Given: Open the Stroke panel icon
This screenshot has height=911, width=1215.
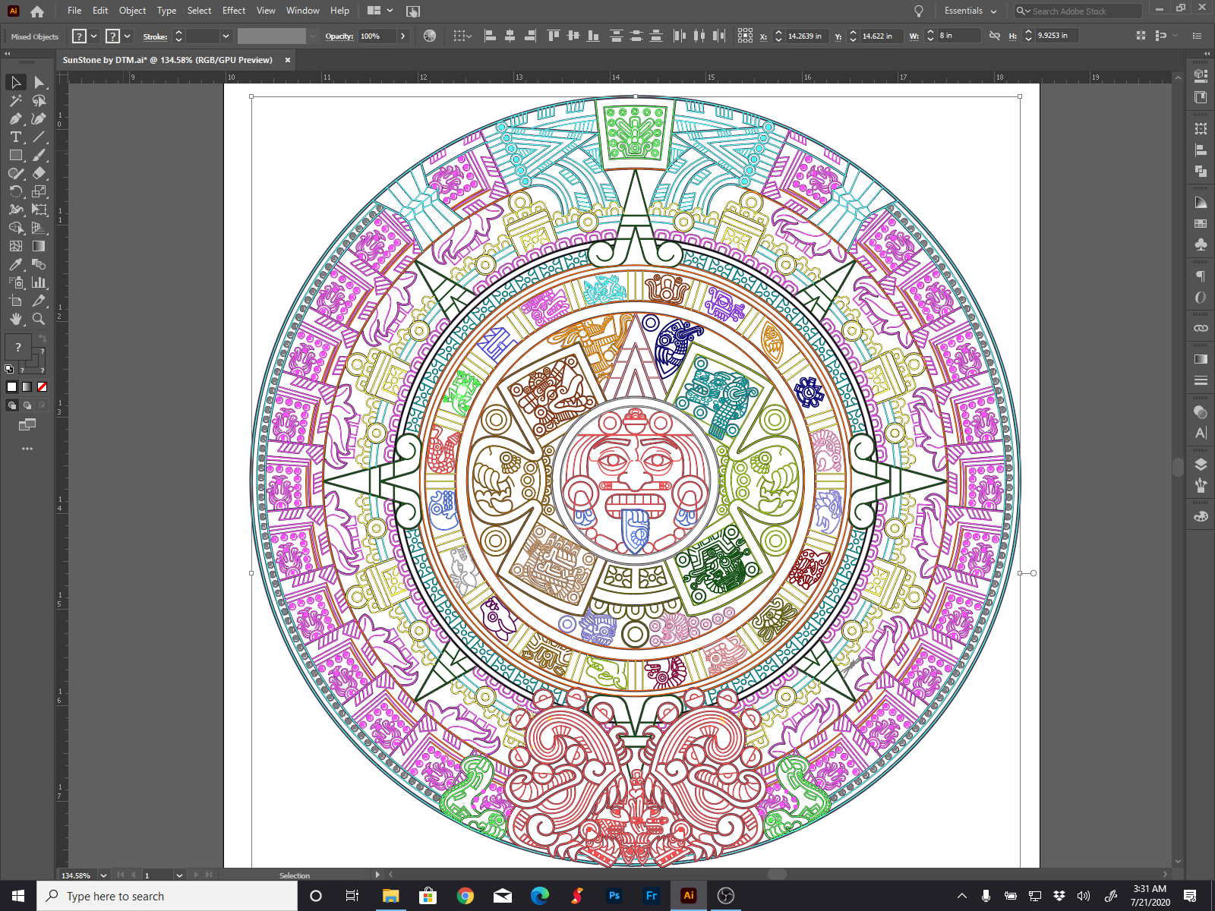Looking at the screenshot, I should click(1201, 380).
